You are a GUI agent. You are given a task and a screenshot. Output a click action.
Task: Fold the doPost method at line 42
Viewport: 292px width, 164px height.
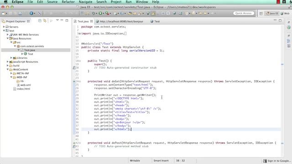pyautogui.click(x=80, y=143)
